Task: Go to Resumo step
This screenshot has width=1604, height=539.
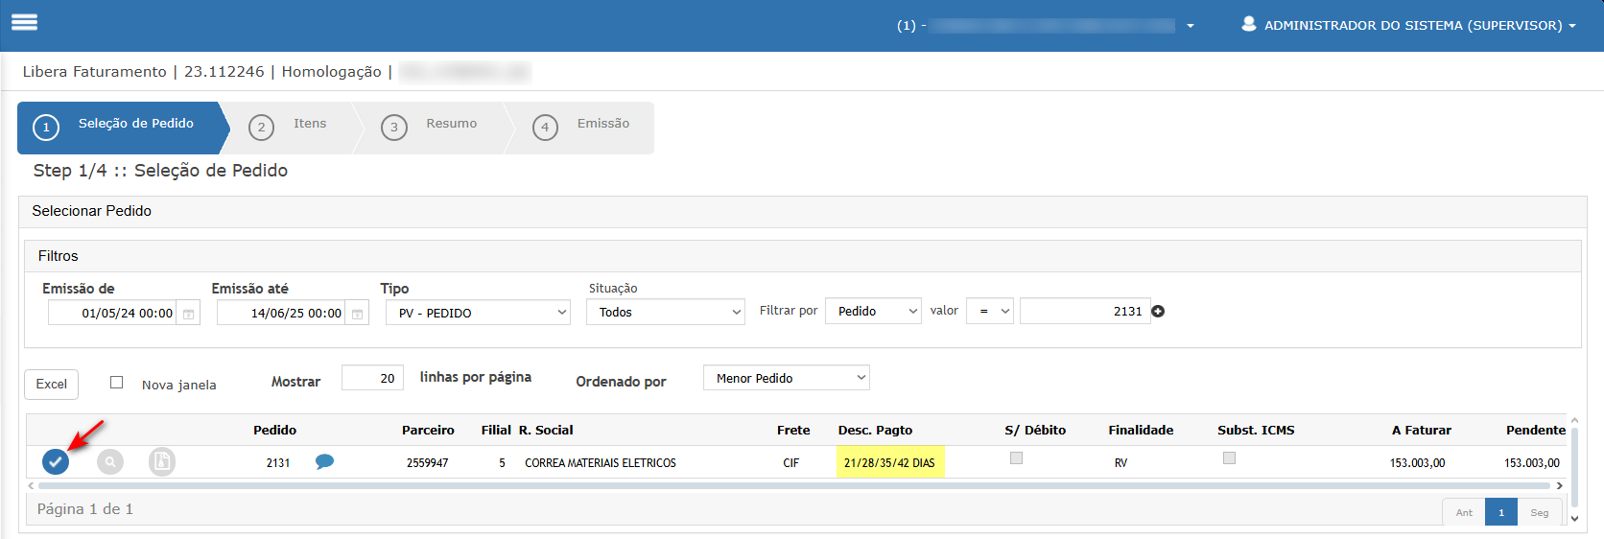Action: pyautogui.click(x=434, y=128)
